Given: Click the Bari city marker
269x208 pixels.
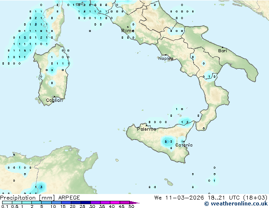Looking at the screenshot, I should click(x=222, y=47).
